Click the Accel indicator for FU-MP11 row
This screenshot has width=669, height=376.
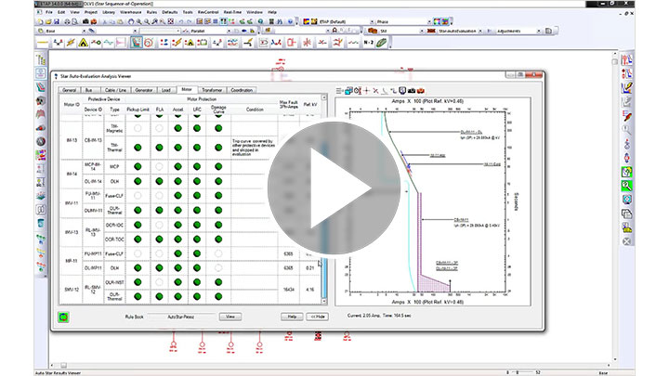[x=178, y=253]
